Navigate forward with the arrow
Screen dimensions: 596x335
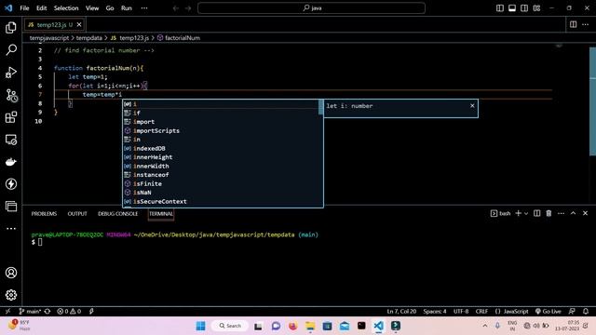pos(188,8)
